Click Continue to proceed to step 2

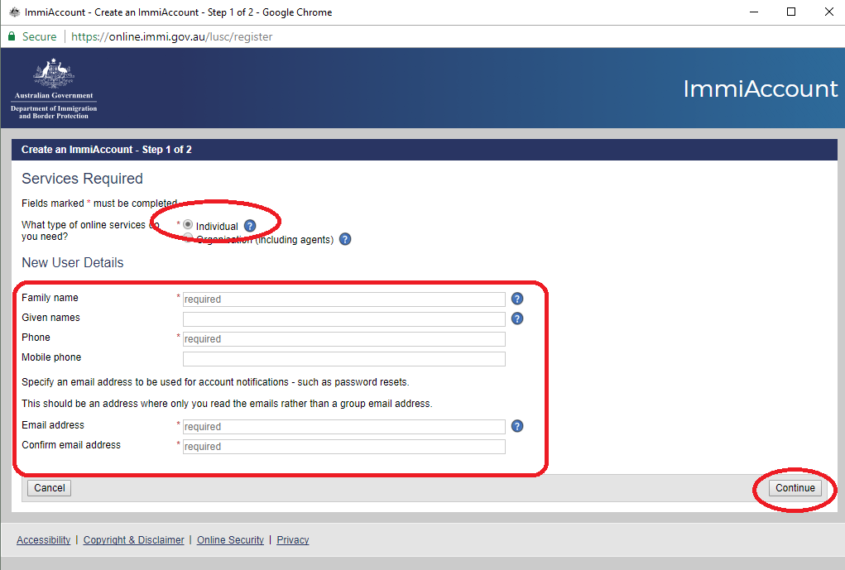click(x=795, y=488)
